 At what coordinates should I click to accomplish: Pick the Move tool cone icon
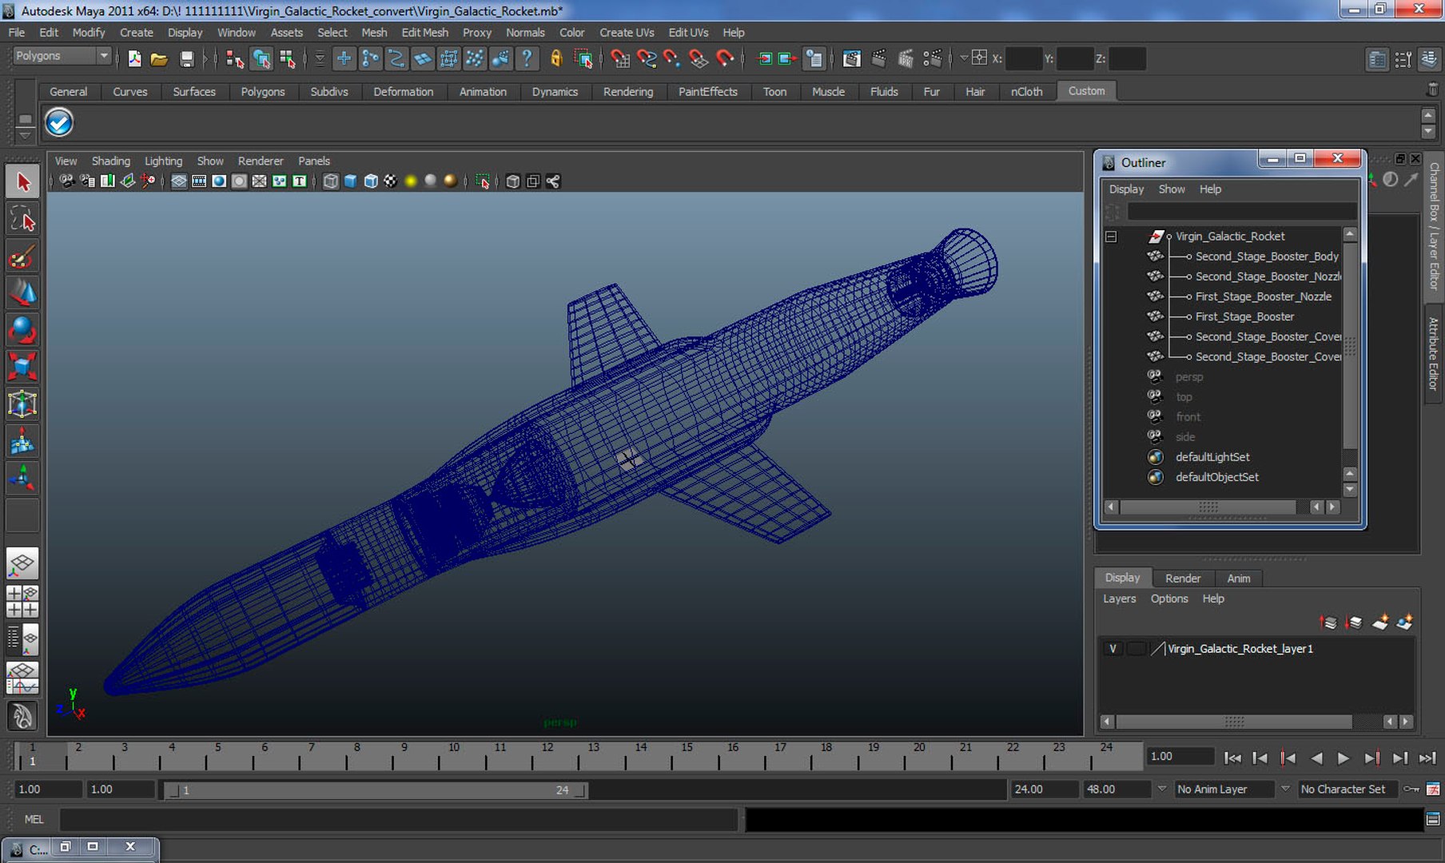tap(22, 293)
